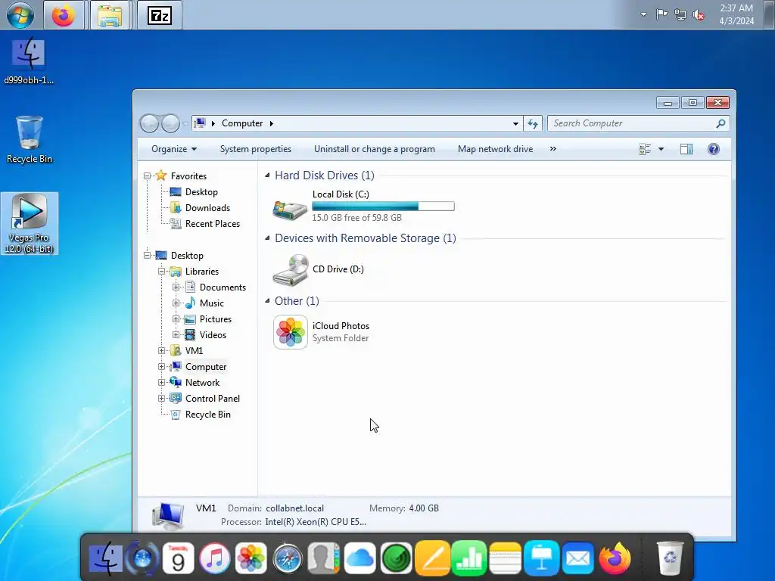Open Pages pencil icon in dock
This screenshot has width=775, height=581.
[432, 559]
